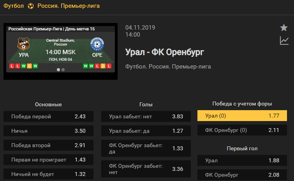294x181 pixels.
Task: Pick Урал забьет: да 1.27
Action: (x=146, y=131)
